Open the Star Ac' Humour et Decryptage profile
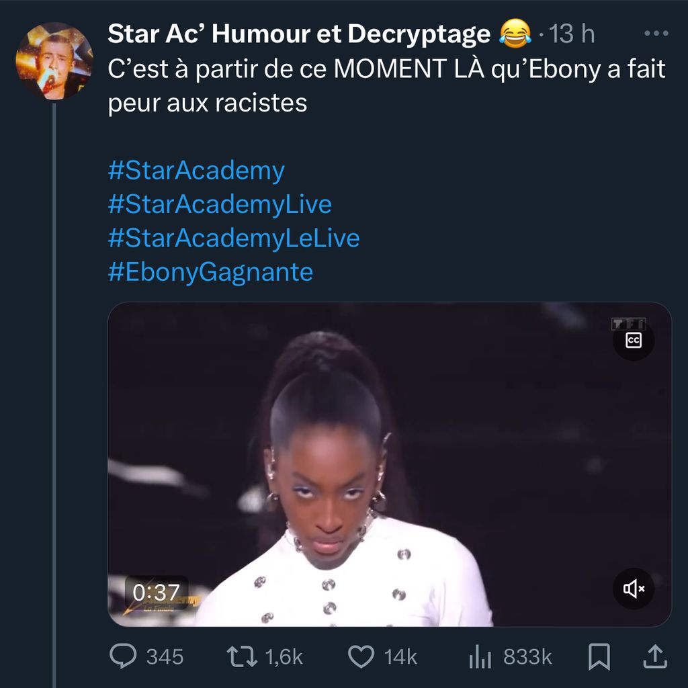This screenshot has width=688, height=688. point(299,34)
